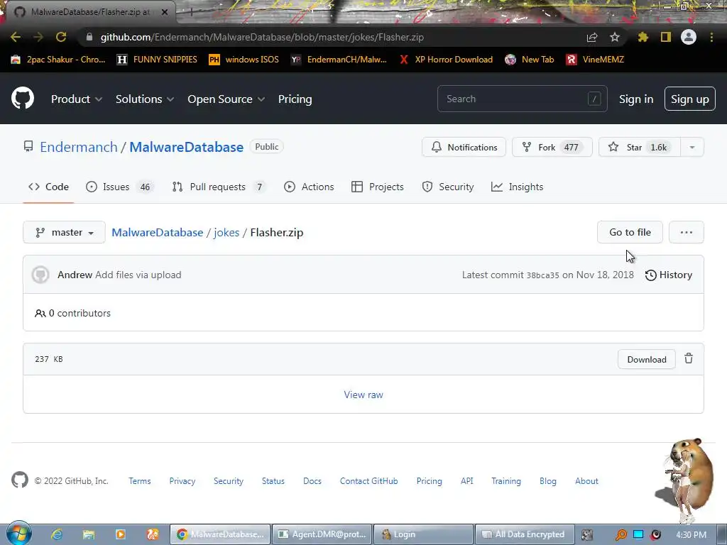Viewport: 727px width, 545px height.
Task: Open the commit History link
Action: point(669,275)
